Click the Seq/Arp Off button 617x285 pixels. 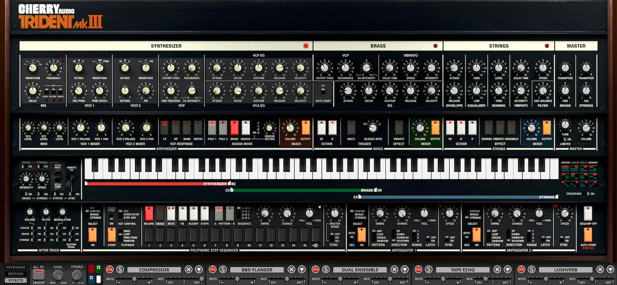tap(588, 214)
